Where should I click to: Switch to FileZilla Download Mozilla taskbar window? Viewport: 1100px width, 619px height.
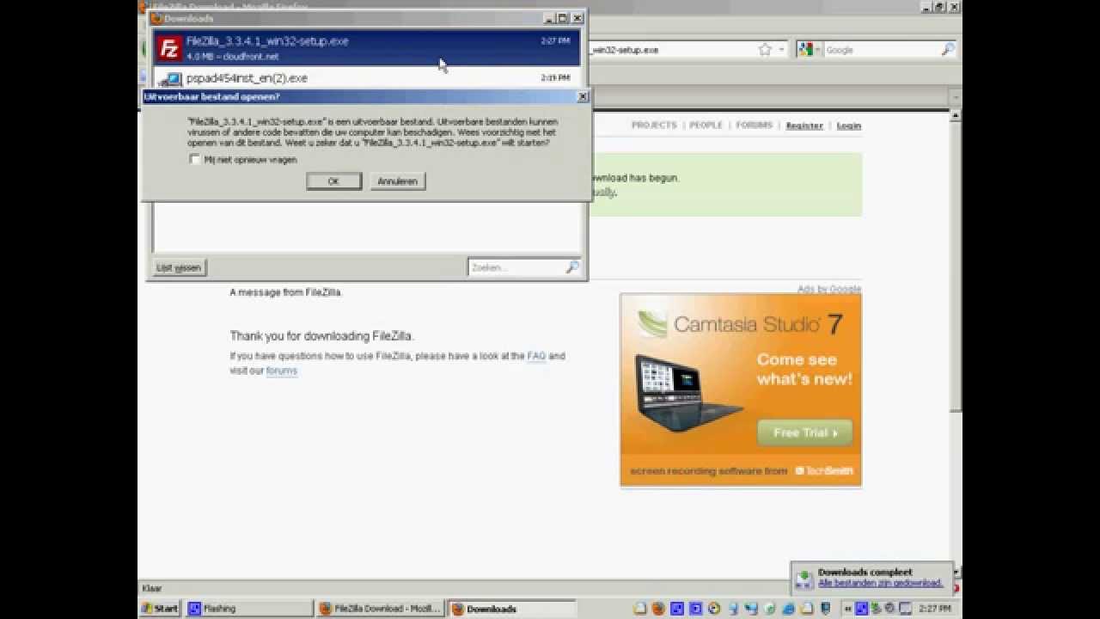380,609
